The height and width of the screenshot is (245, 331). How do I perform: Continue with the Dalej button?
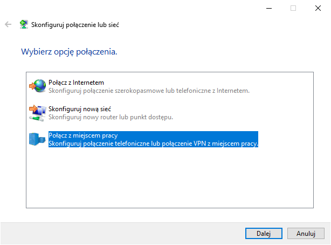point(264,233)
